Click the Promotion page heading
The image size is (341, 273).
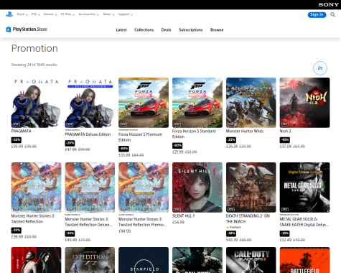[34, 48]
